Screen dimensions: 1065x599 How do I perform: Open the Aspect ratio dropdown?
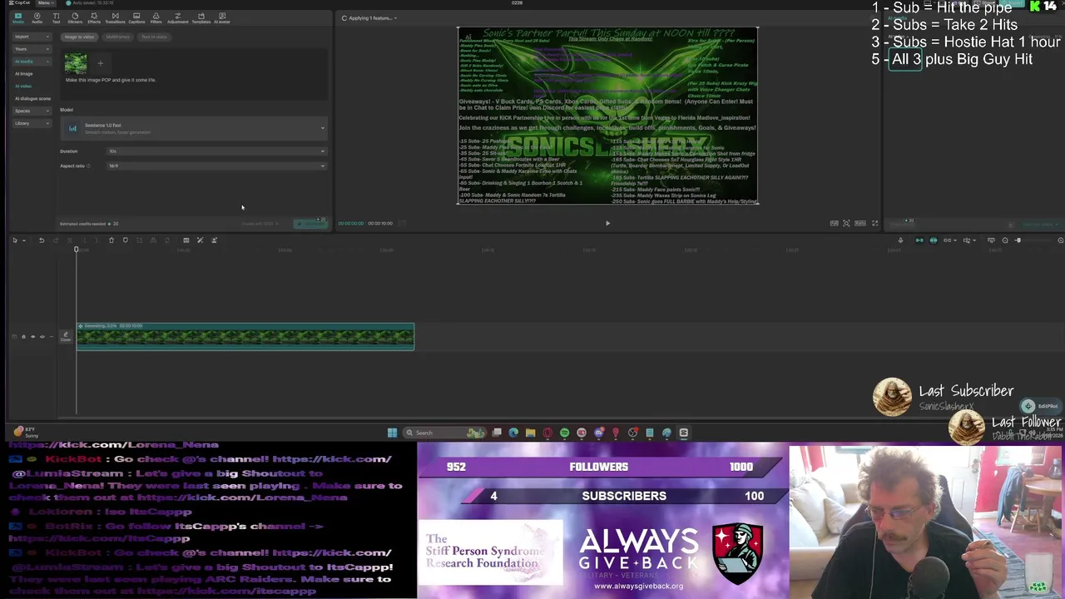[x=216, y=166]
